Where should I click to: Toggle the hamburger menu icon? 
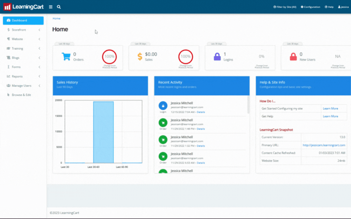point(51,7)
